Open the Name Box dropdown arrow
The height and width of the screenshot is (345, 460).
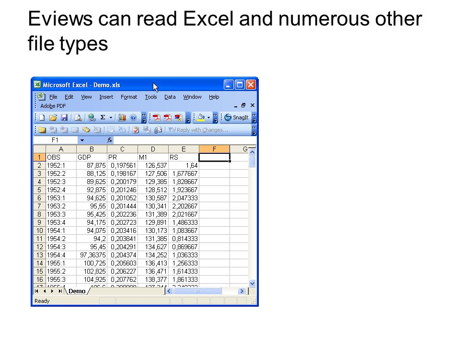82,140
